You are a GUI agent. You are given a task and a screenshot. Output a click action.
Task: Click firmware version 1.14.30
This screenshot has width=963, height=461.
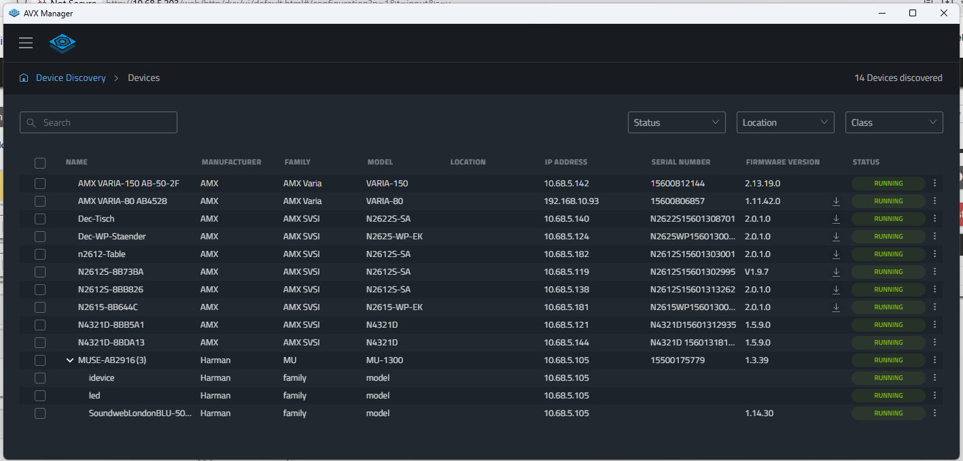pos(759,413)
